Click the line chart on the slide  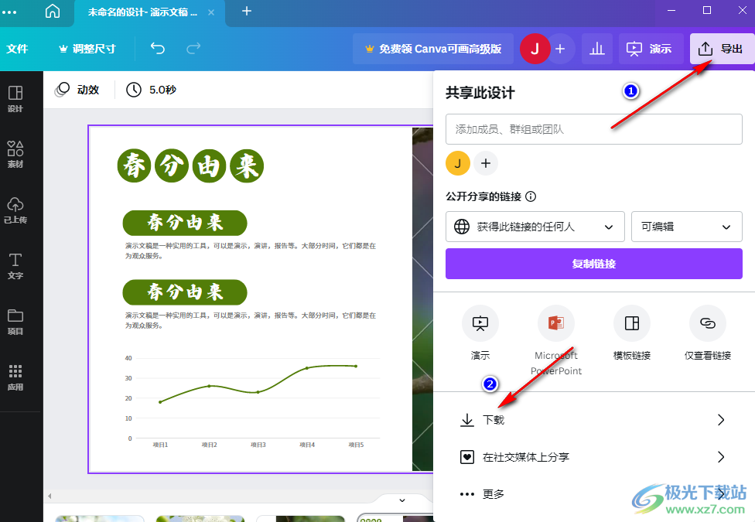click(252, 401)
